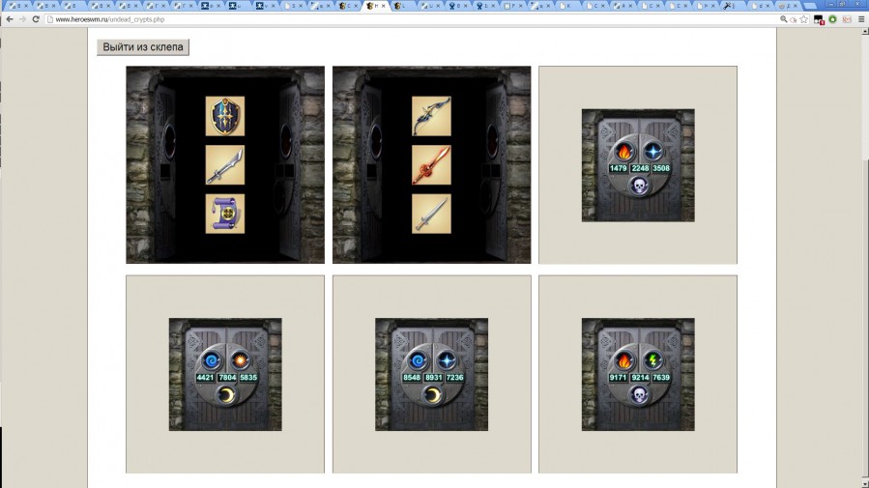Viewport: 869px width, 488px height.
Task: Click the green lightning rune on door 9171
Action: 652,360
